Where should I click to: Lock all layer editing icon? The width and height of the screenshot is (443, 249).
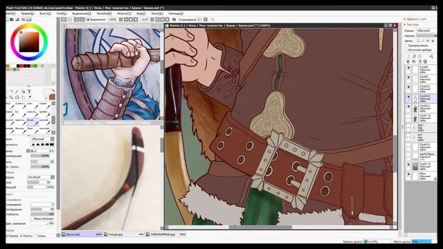(x=433, y=41)
